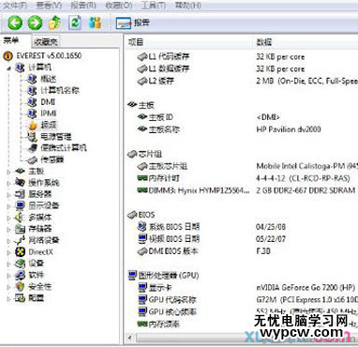The width and height of the screenshot is (358, 347).
Task: Click the 传感器 sensor icon
Action: click(x=32, y=160)
